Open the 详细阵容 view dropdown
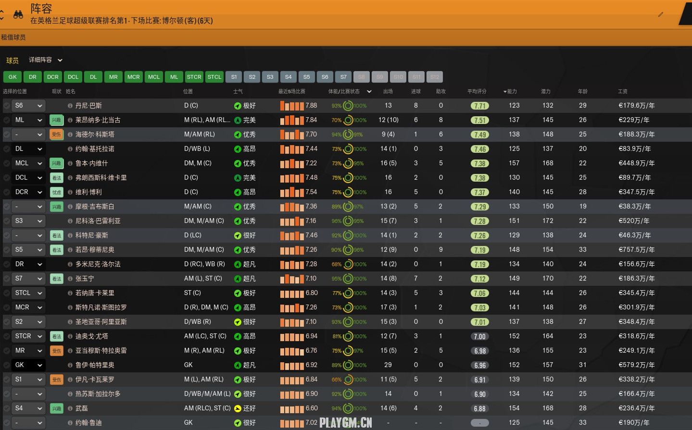 [x=46, y=60]
